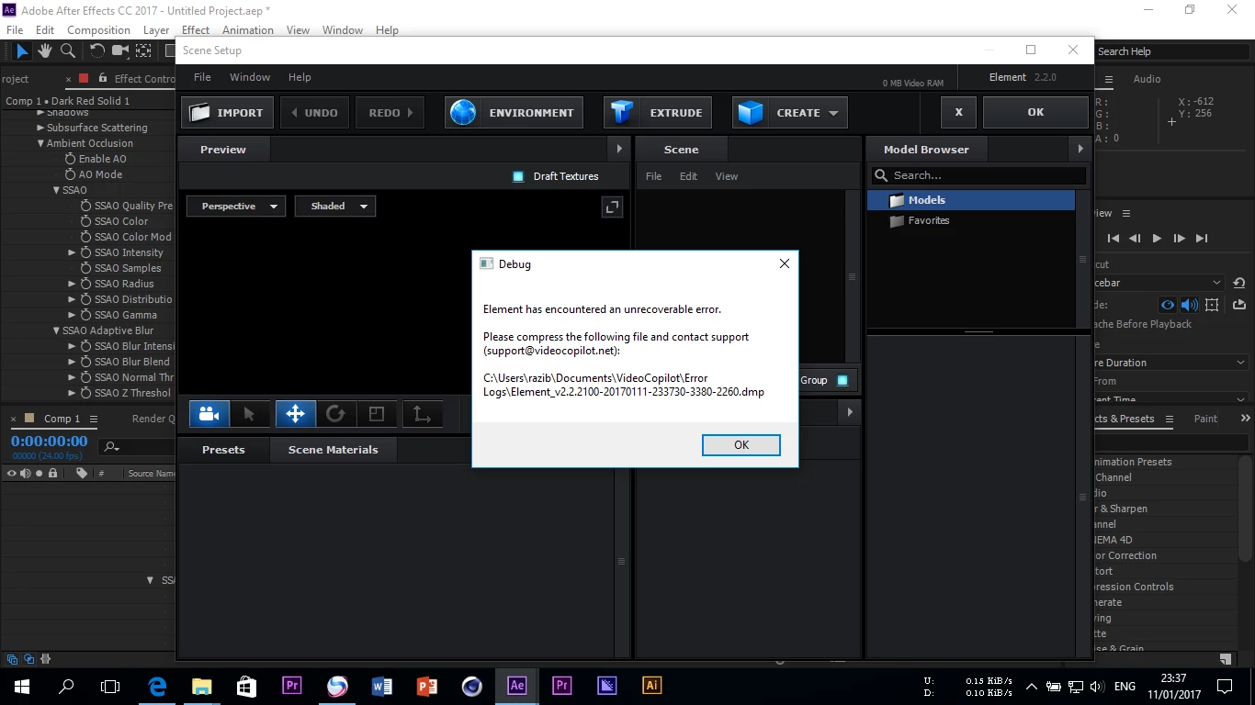Switch to the Presets tab
The image size is (1255, 705).
coord(223,450)
